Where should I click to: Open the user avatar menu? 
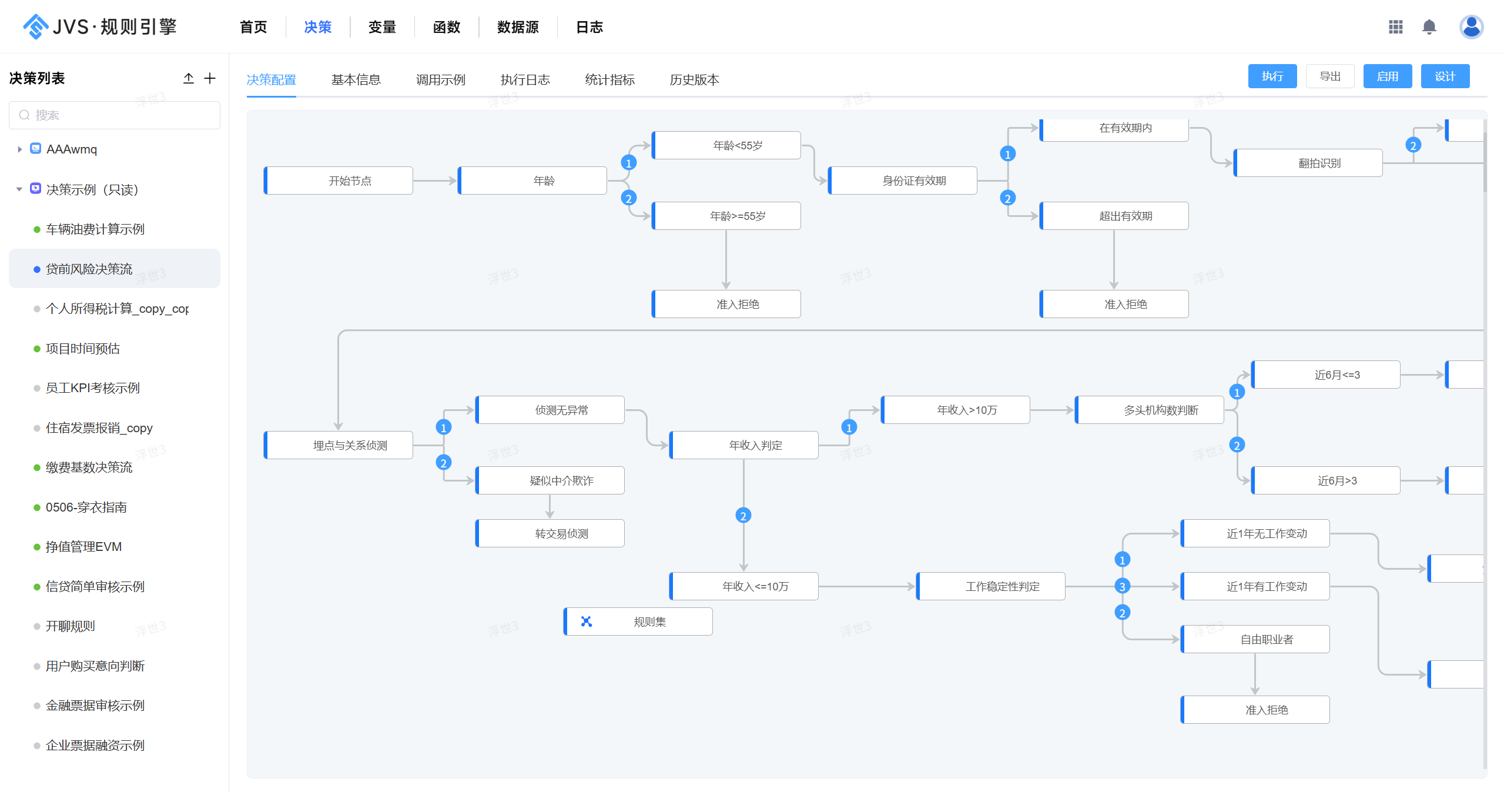[1471, 27]
